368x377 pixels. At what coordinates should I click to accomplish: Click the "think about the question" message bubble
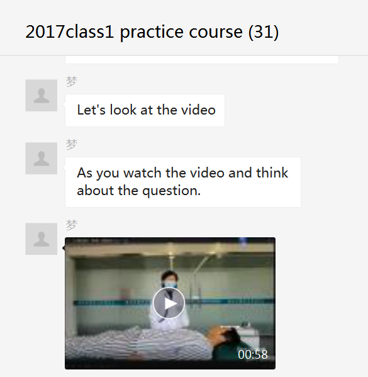[183, 182]
